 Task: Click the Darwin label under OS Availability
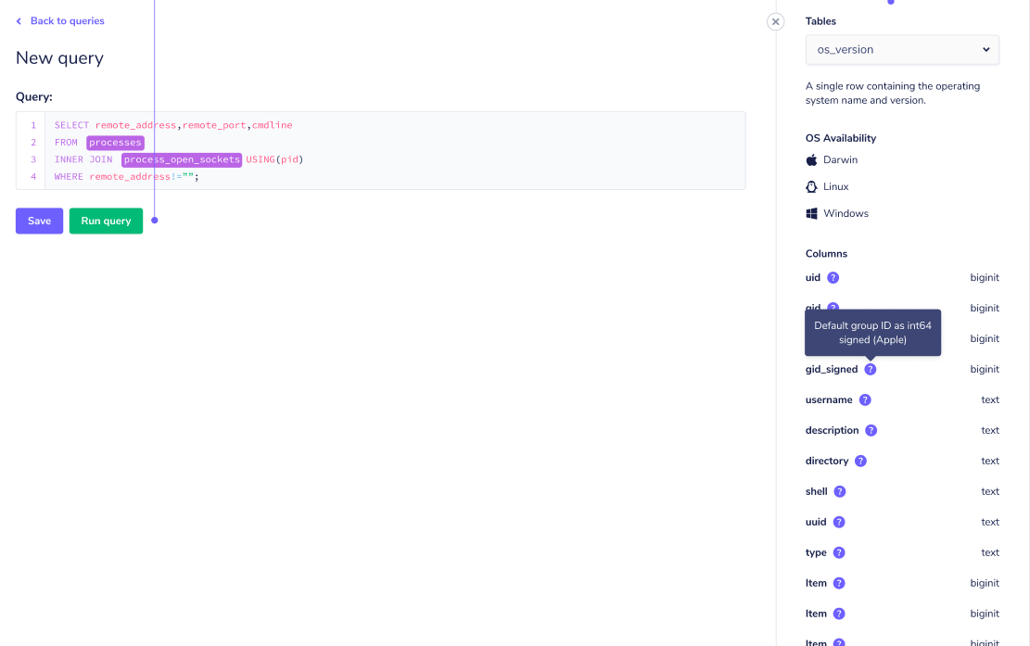point(840,160)
